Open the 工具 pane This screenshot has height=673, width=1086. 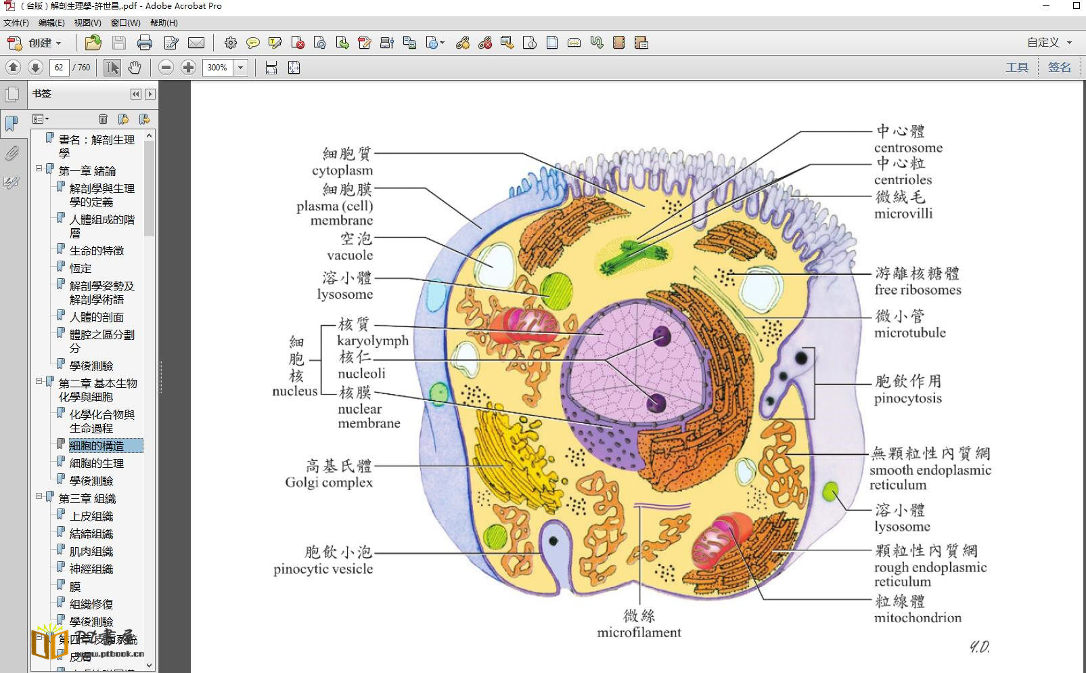click(1017, 67)
